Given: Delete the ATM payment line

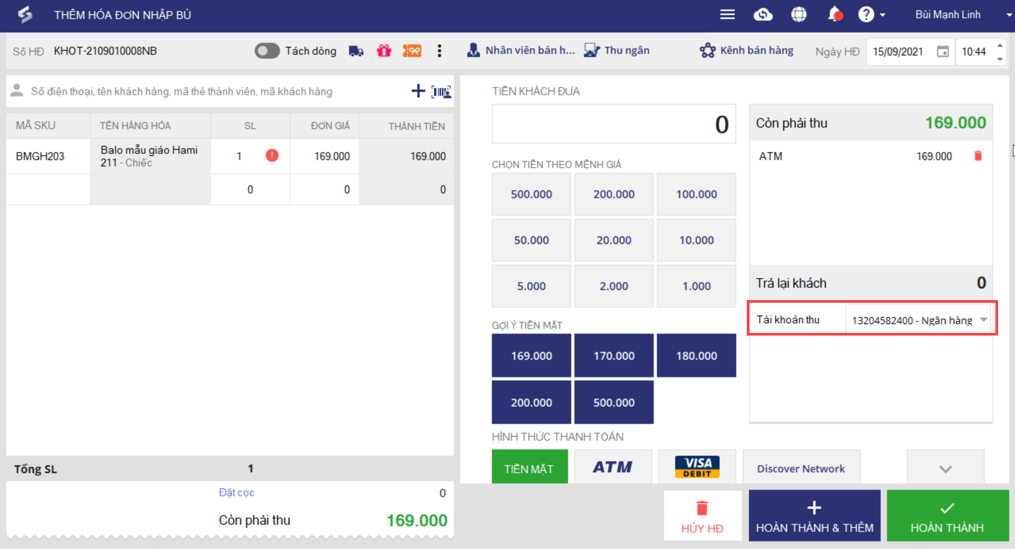Looking at the screenshot, I should [978, 156].
